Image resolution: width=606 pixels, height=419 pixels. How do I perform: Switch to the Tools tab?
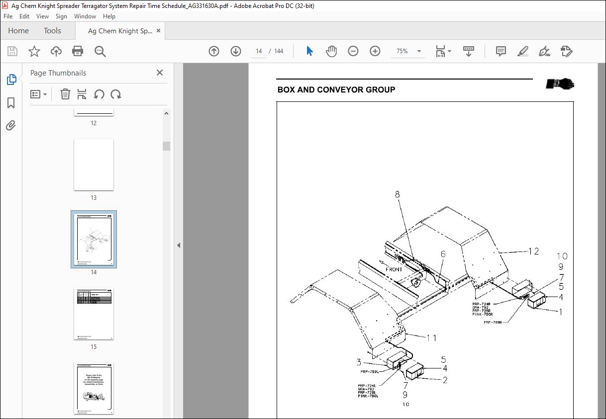pos(52,31)
